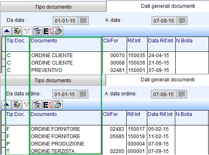Viewport: 209px width, 155px height.
Task: Click the blue up-arrow icon in the lower toolbar
Action: pyautogui.click(x=6, y=105)
